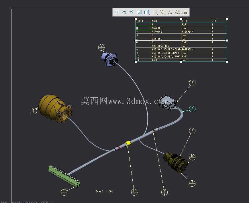This screenshot has height=203, width=249.
Task: Select the MS3106F_SOCKET_BACK name cell
Action: (x=166, y=53)
